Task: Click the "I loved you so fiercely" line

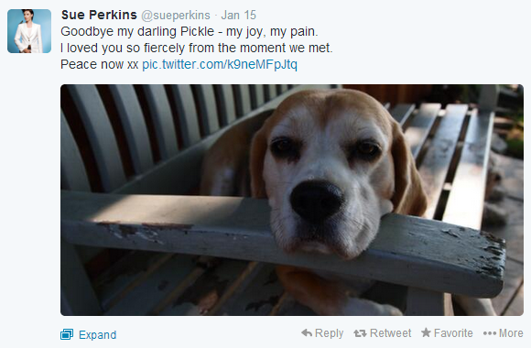Action: click(x=197, y=48)
